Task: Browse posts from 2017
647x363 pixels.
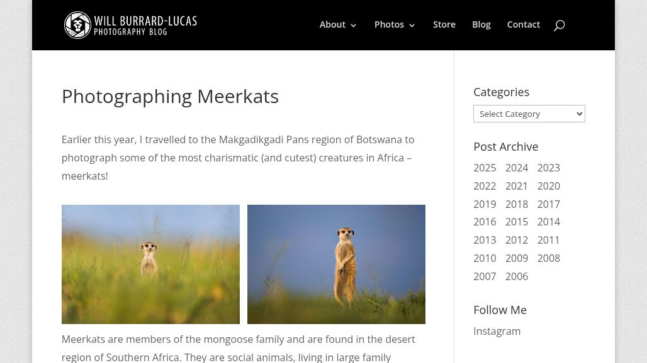Action: click(548, 204)
